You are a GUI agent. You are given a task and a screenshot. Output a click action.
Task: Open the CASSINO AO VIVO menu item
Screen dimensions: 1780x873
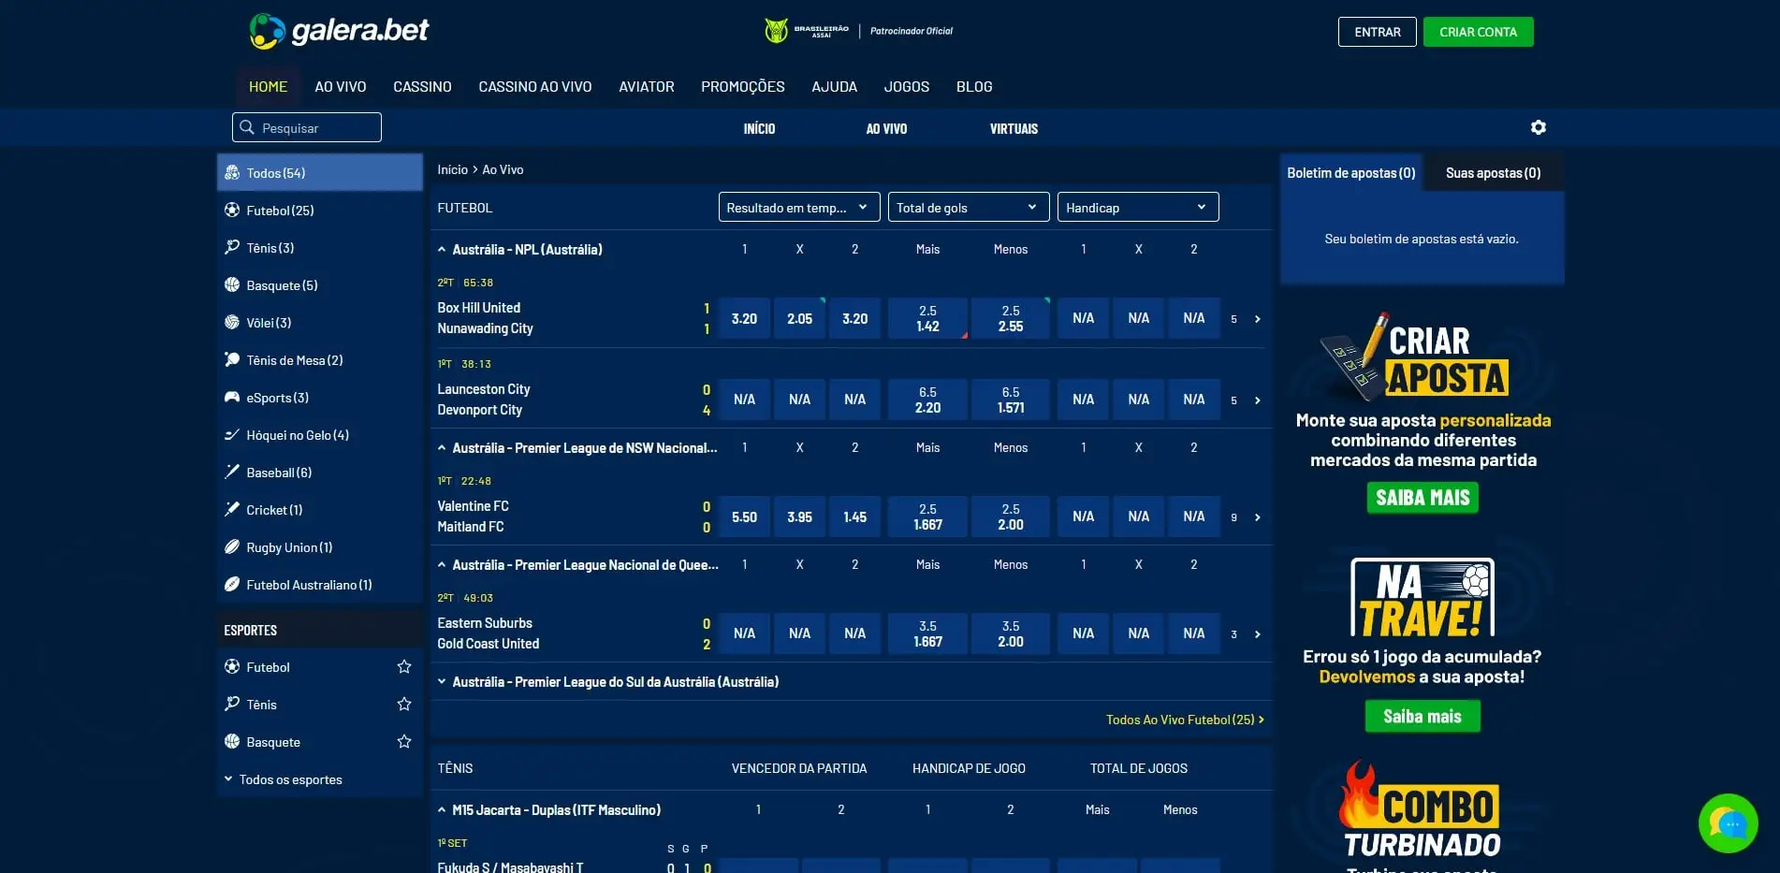pos(534,86)
